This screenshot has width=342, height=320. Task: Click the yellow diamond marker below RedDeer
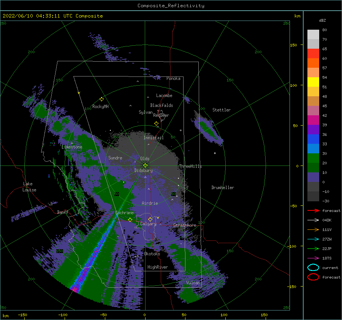(157, 124)
